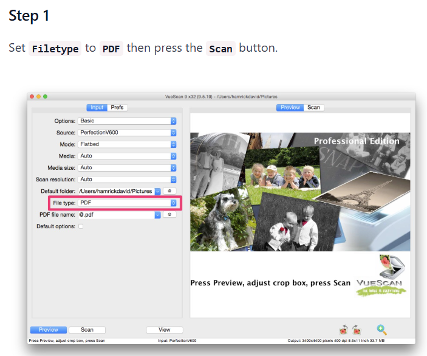
Task: Expand the Default folder path dropdown arrow
Action: 158,192
